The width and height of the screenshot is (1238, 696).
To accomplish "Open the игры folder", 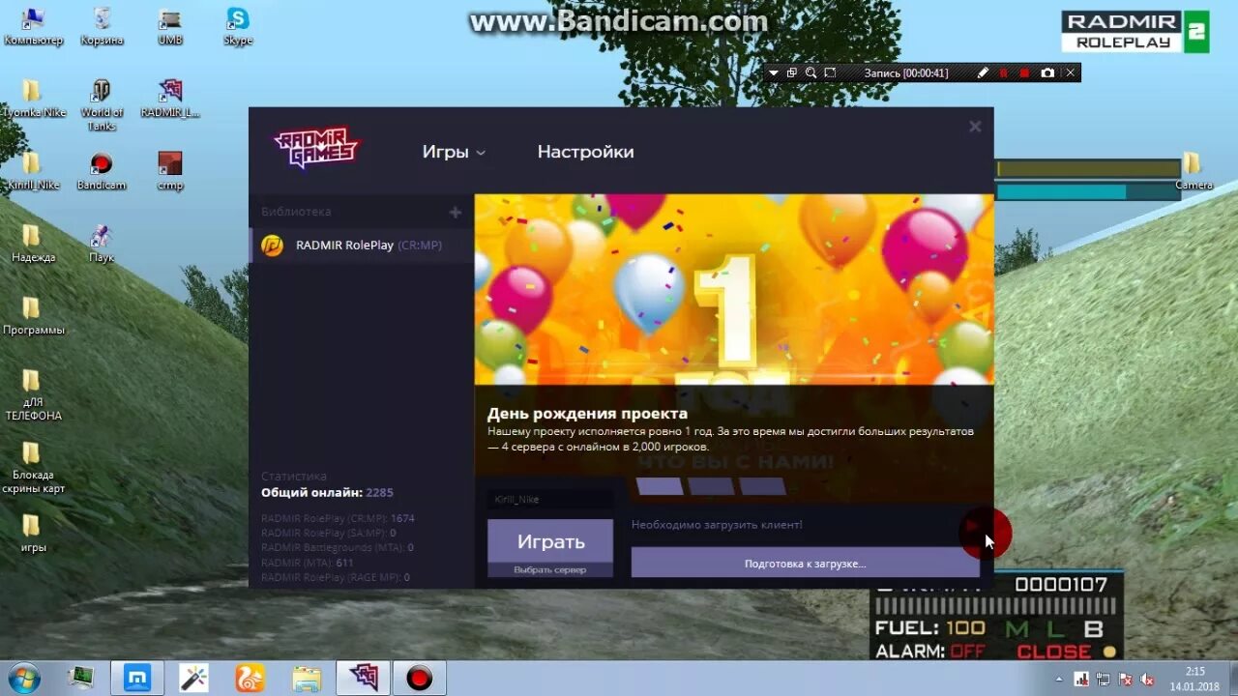I will (x=33, y=534).
